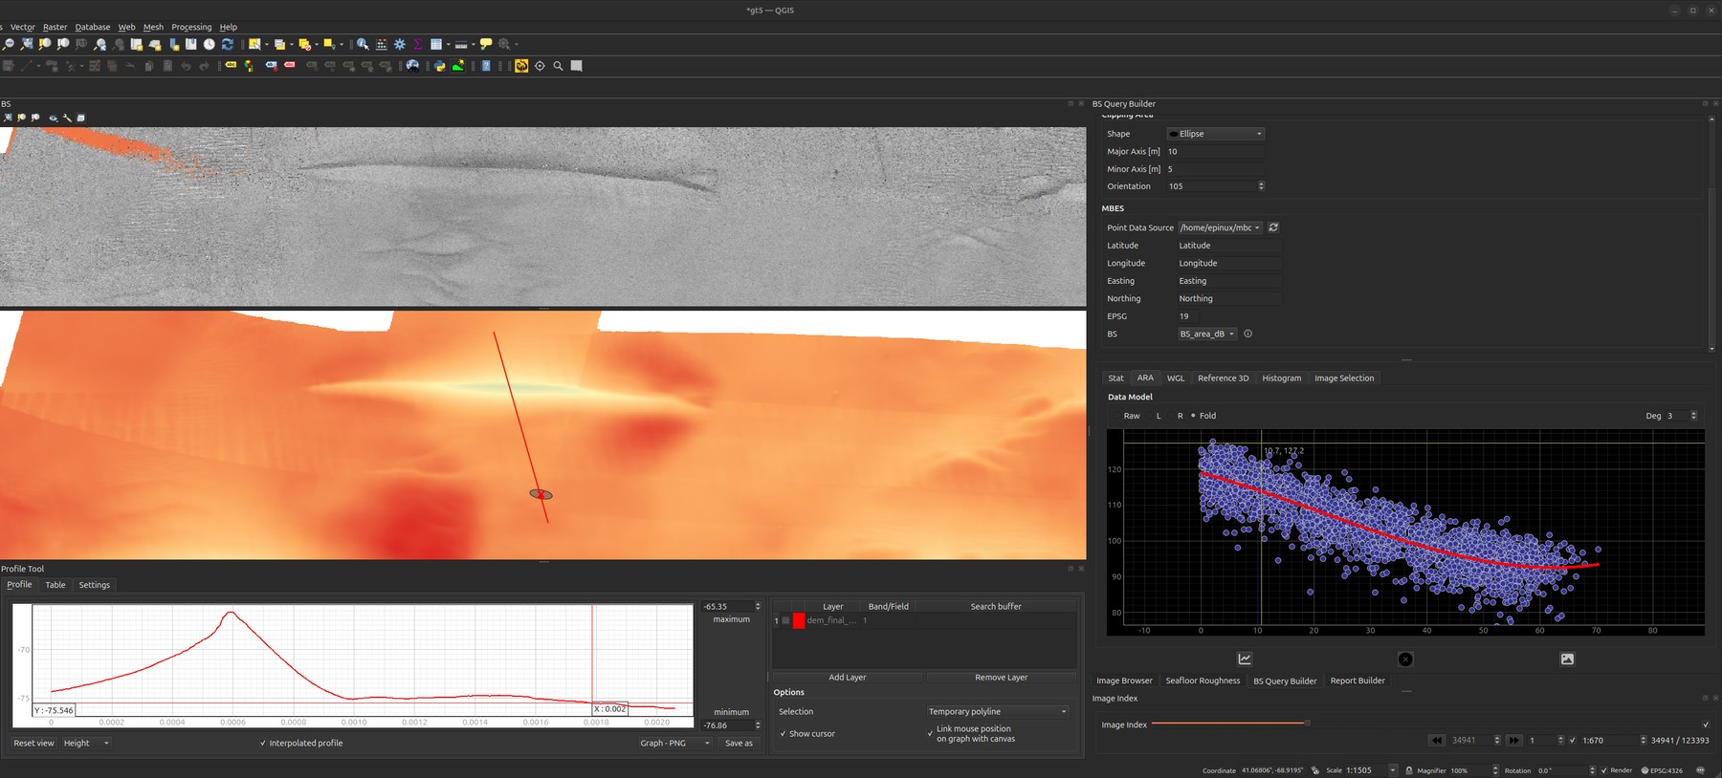Image resolution: width=1722 pixels, height=778 pixels.
Task: Click the Processing Toolbox gear icon
Action: (400, 44)
